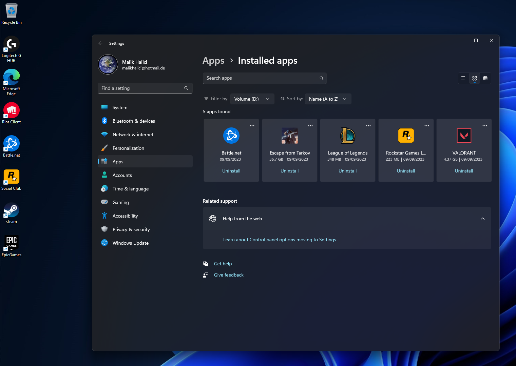Open the steam desktop shortcut

tap(12, 213)
